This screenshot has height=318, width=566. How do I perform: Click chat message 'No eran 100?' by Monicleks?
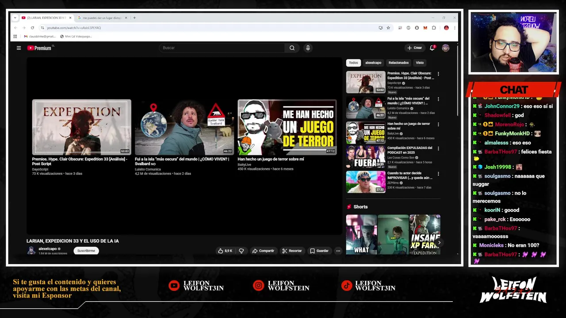click(x=509, y=245)
